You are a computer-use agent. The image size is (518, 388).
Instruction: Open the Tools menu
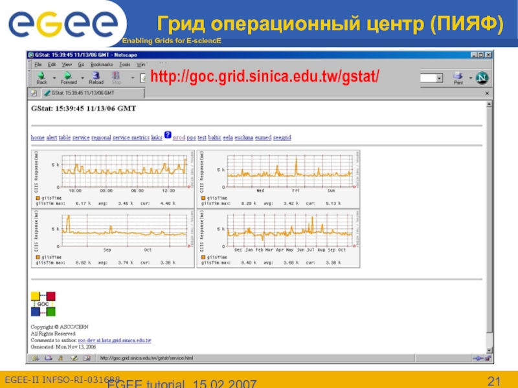click(125, 65)
